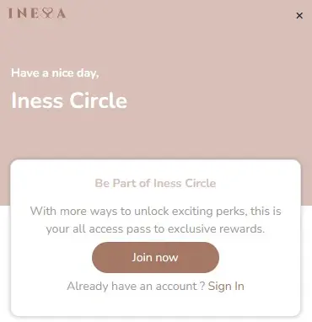312x322 pixels.
Task: Click the letter 'I' of INESA logo
Action: tap(11, 13)
